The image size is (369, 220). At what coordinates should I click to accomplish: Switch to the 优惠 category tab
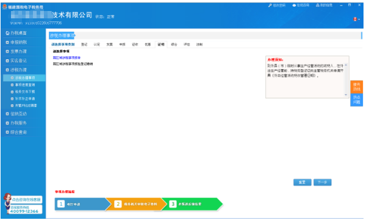tap(148, 45)
